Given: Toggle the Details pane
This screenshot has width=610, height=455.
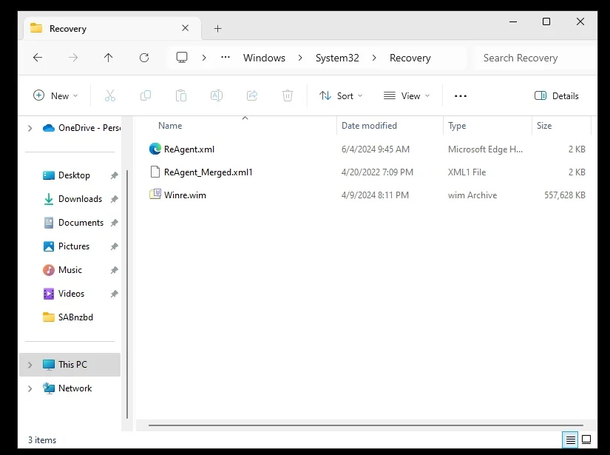Looking at the screenshot, I should point(556,95).
